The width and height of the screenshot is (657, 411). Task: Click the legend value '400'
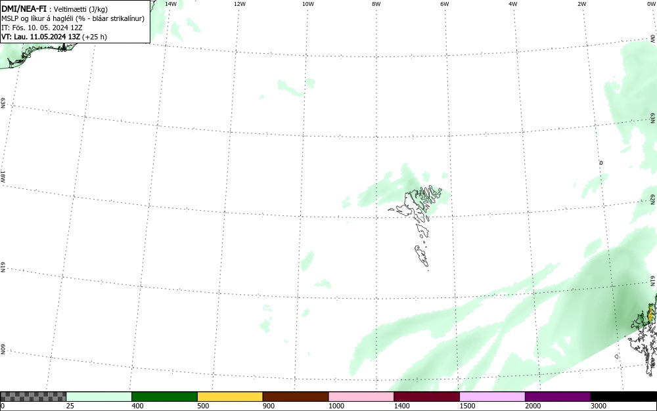pos(137,406)
